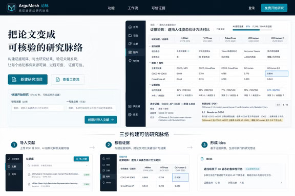
Task: Click 文献 icon in step 2 small matrix sidebar
Action: coord(103,170)
